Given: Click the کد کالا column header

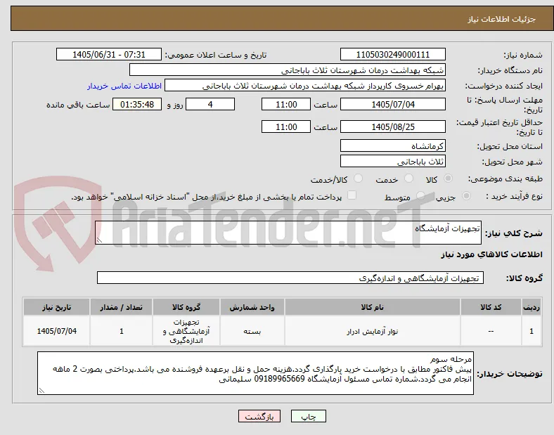Looking at the screenshot, I should (x=491, y=307).
